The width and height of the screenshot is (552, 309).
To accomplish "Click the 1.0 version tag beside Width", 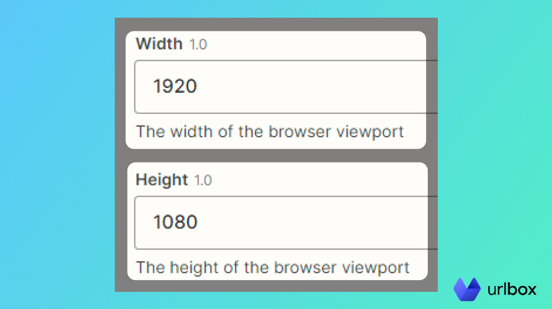I will pyautogui.click(x=198, y=44).
